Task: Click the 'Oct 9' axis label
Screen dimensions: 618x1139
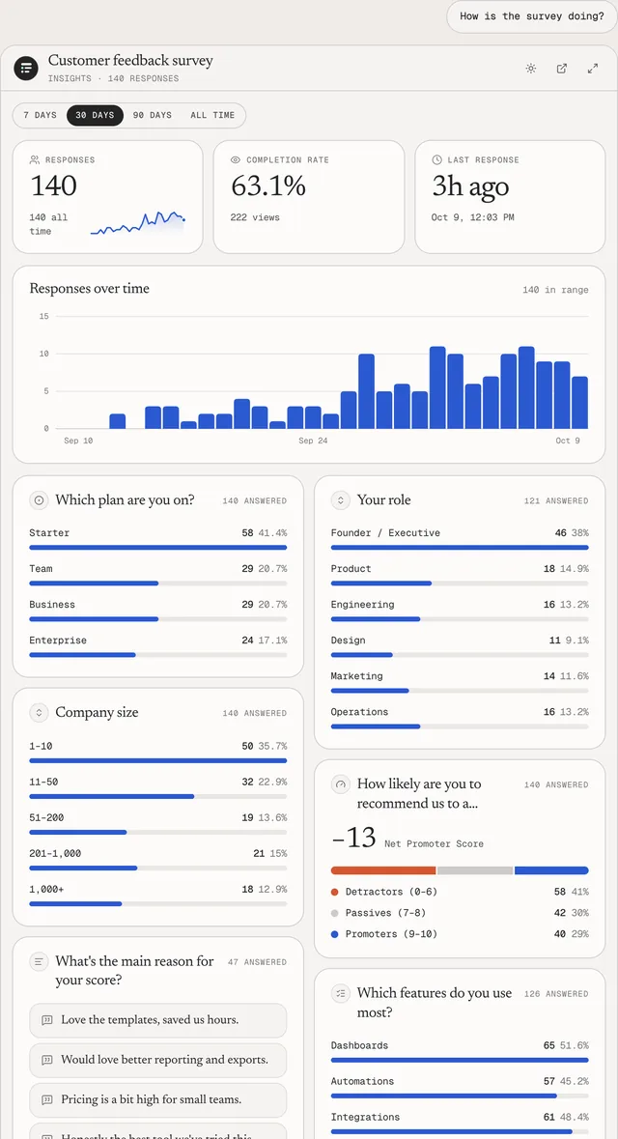Action: [x=568, y=441]
